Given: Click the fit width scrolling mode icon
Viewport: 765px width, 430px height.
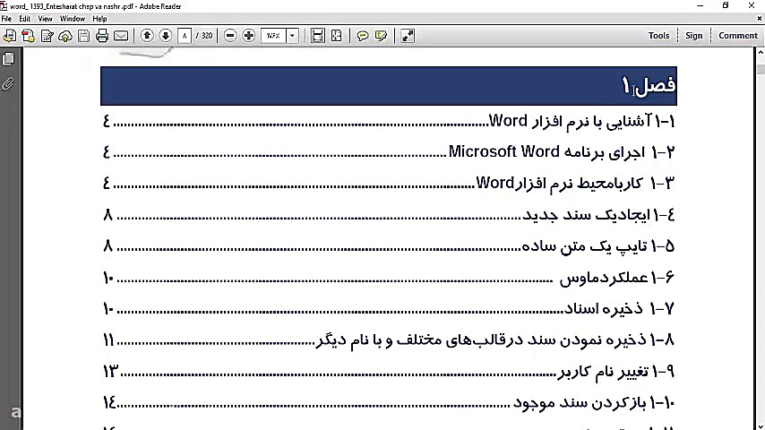Looking at the screenshot, I should [x=318, y=36].
